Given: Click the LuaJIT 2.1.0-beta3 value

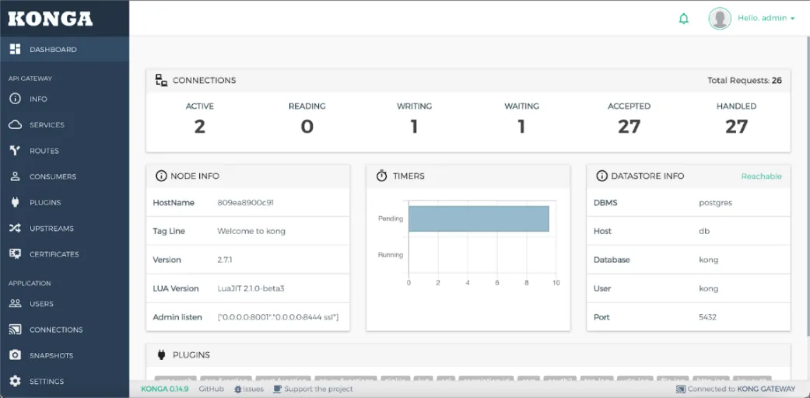Looking at the screenshot, I should click(251, 288).
